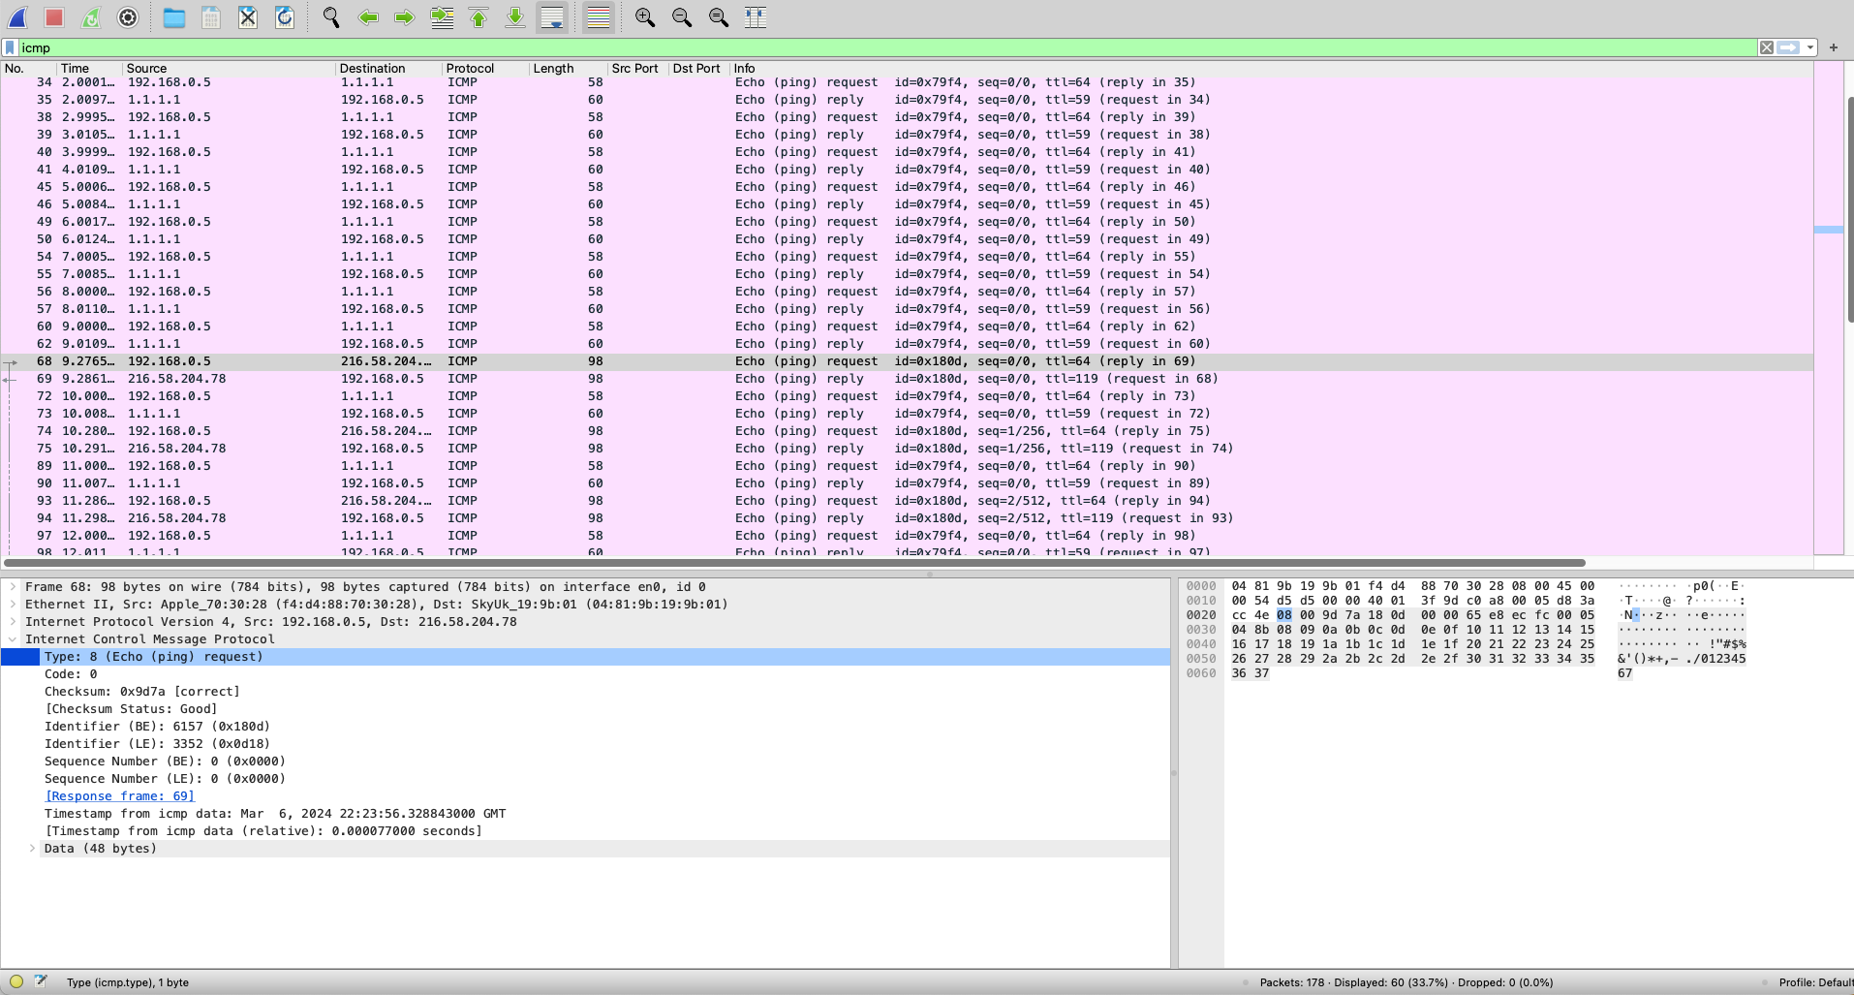Apply the display filter arrow button
Viewport: 1854px width, 995px height.
(1788, 47)
